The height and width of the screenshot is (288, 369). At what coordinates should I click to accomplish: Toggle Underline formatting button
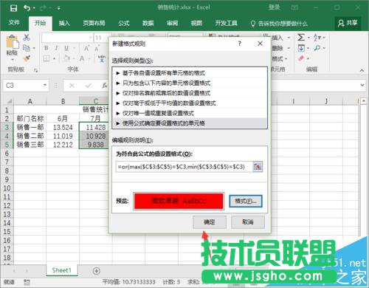(66, 48)
